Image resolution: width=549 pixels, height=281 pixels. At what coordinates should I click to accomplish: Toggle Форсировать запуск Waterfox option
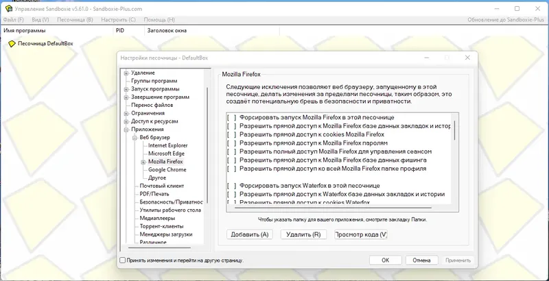coord(231,186)
